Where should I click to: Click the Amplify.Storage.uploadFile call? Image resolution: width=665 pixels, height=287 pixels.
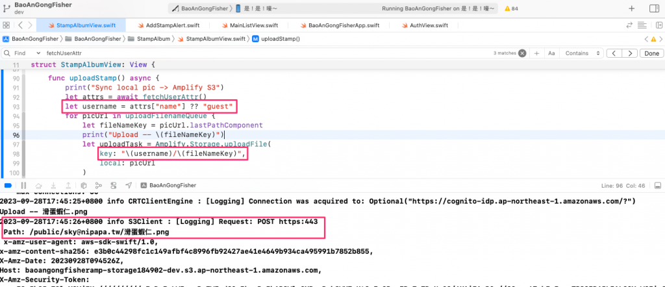click(x=212, y=144)
